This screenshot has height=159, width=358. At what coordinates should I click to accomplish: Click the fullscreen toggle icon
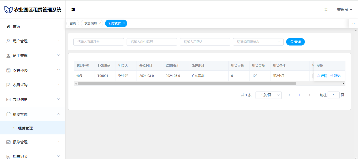326,10
